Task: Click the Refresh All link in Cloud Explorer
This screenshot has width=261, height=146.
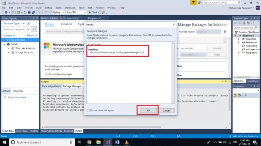Action: click(x=32, y=36)
